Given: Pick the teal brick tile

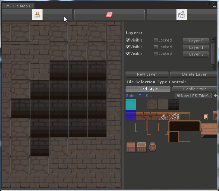Looking at the screenshot, I should point(131,104).
